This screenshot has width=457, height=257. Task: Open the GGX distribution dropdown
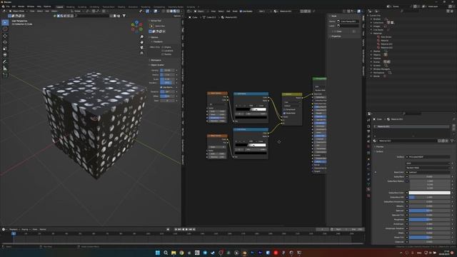point(428,163)
